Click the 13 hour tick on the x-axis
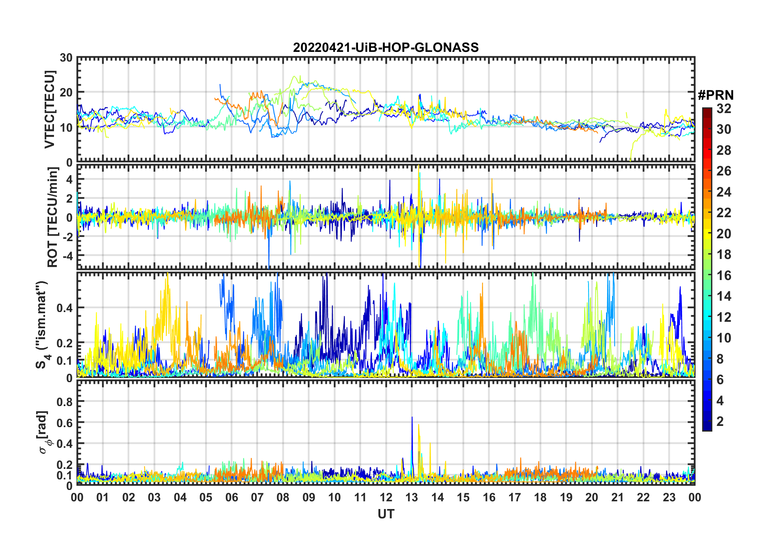 tap(412, 497)
